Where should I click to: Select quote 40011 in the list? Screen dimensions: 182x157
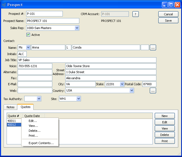pos(12,121)
